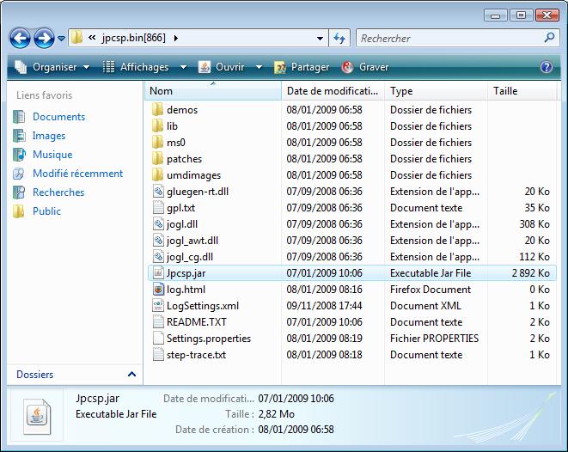Select the patches folder icon
Image resolution: width=568 pixels, height=452 pixels.
pos(157,158)
